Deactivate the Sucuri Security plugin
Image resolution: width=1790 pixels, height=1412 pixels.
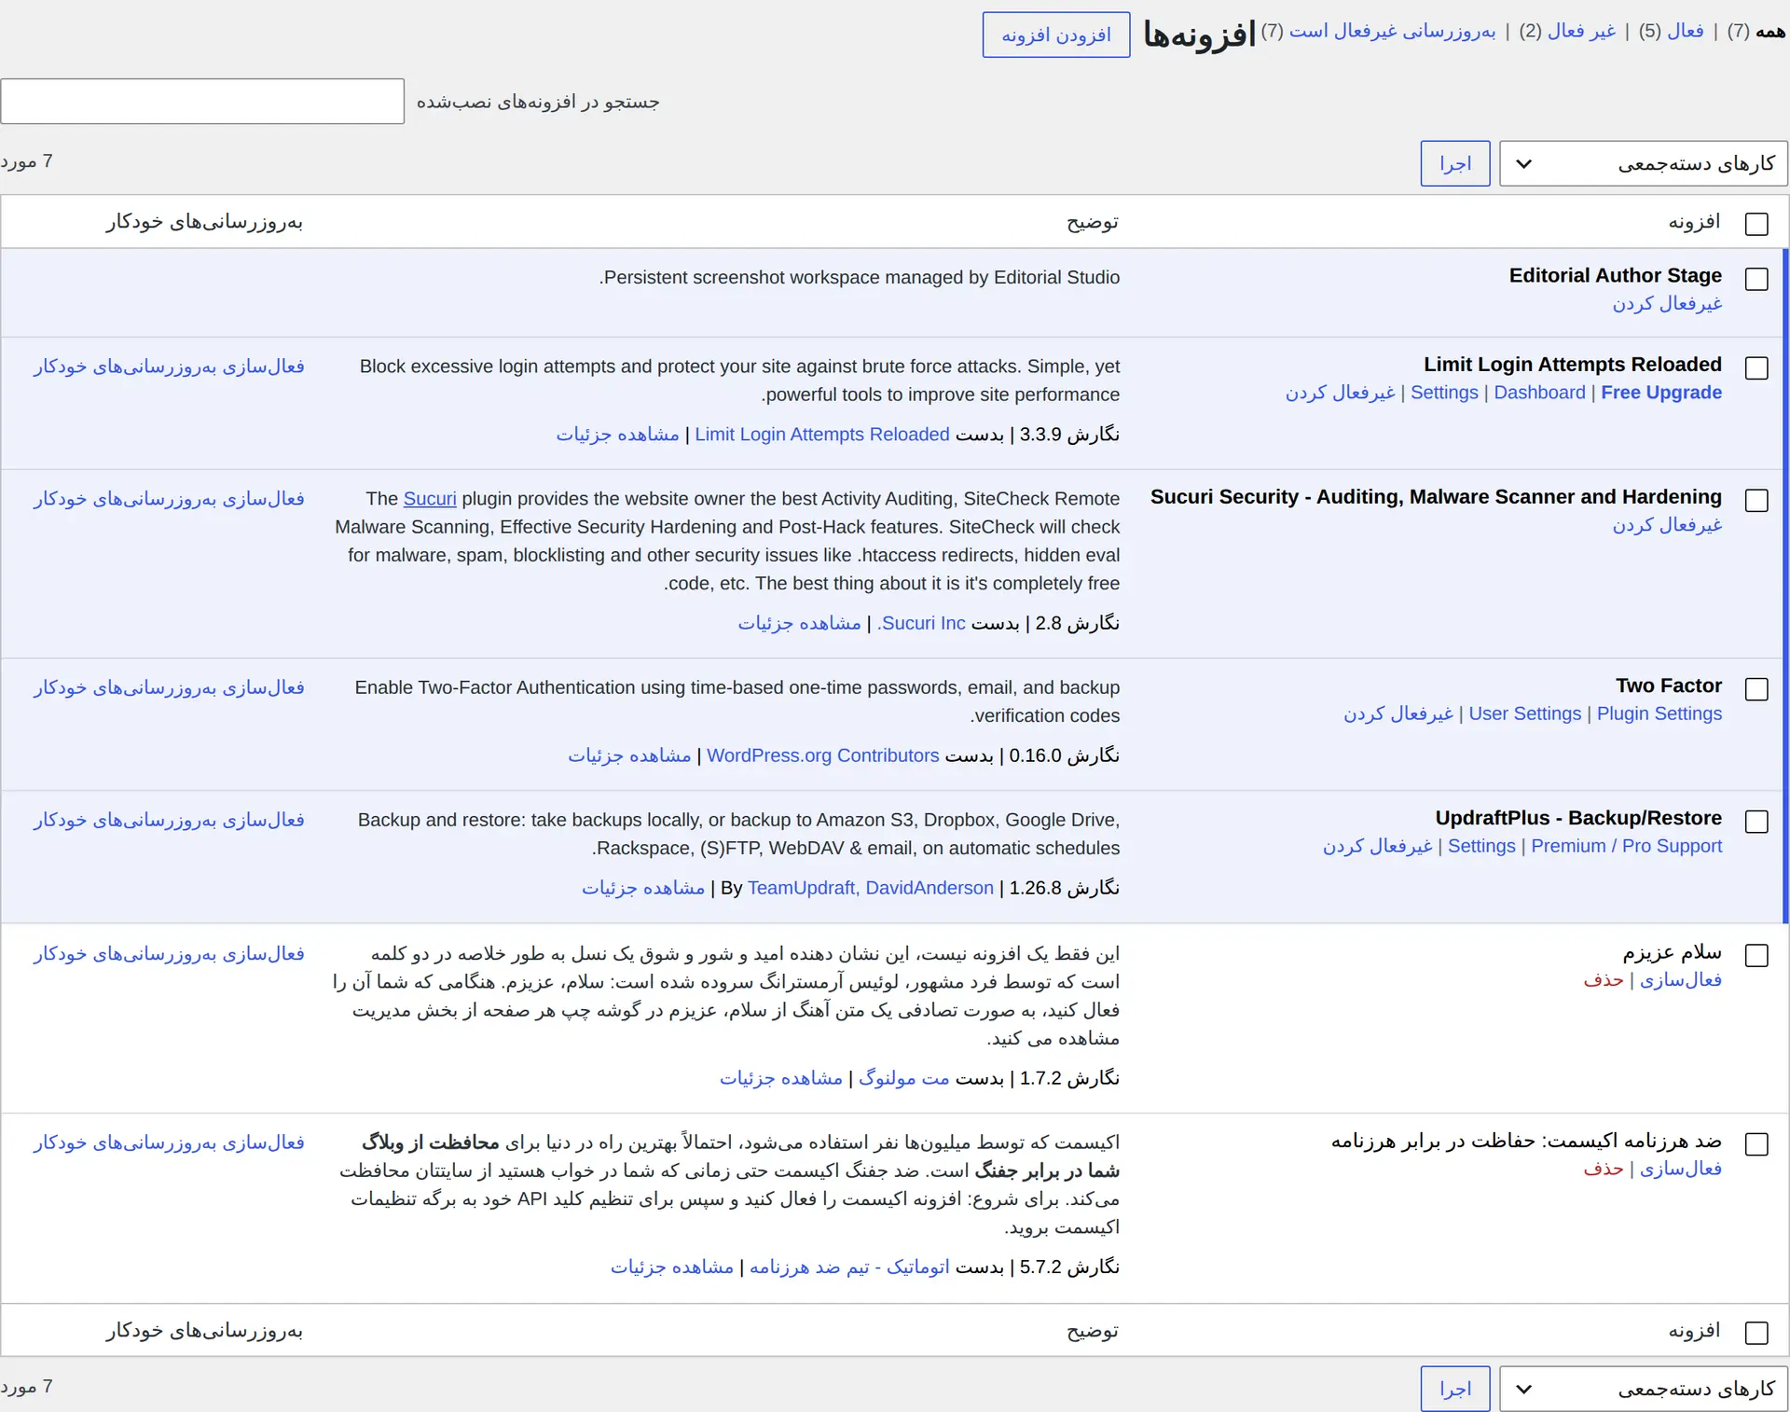coord(1667,525)
